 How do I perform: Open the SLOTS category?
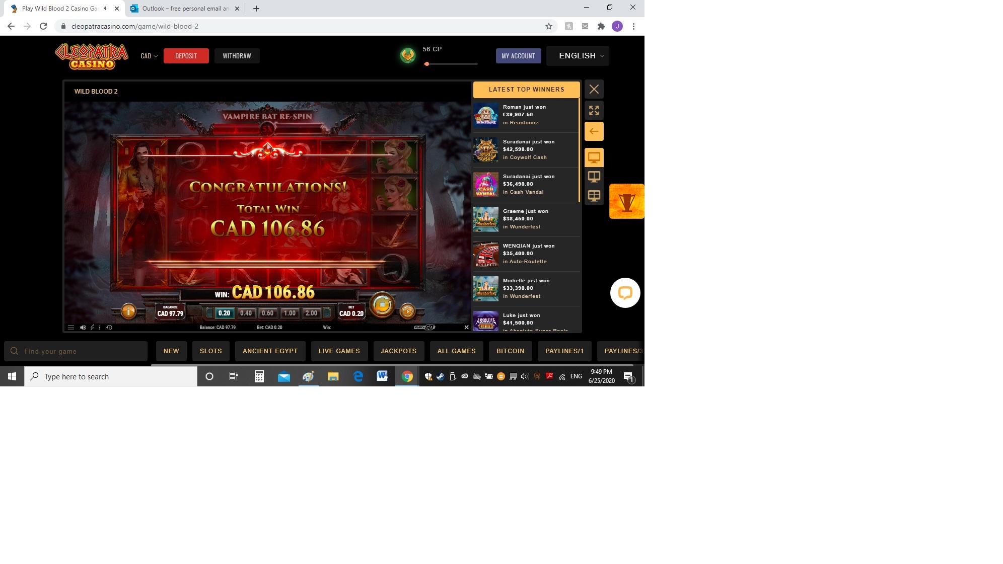pyautogui.click(x=211, y=351)
